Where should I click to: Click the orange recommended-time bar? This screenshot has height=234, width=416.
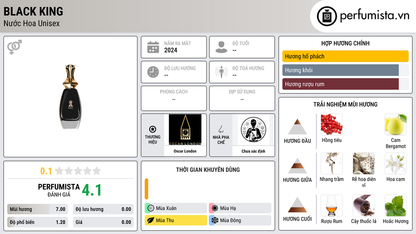[146, 189]
